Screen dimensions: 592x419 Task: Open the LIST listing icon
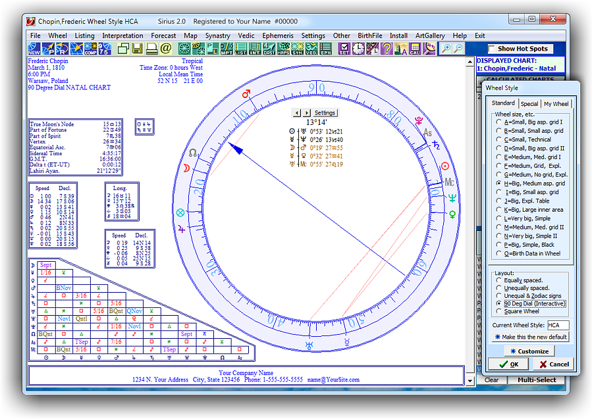(240, 49)
